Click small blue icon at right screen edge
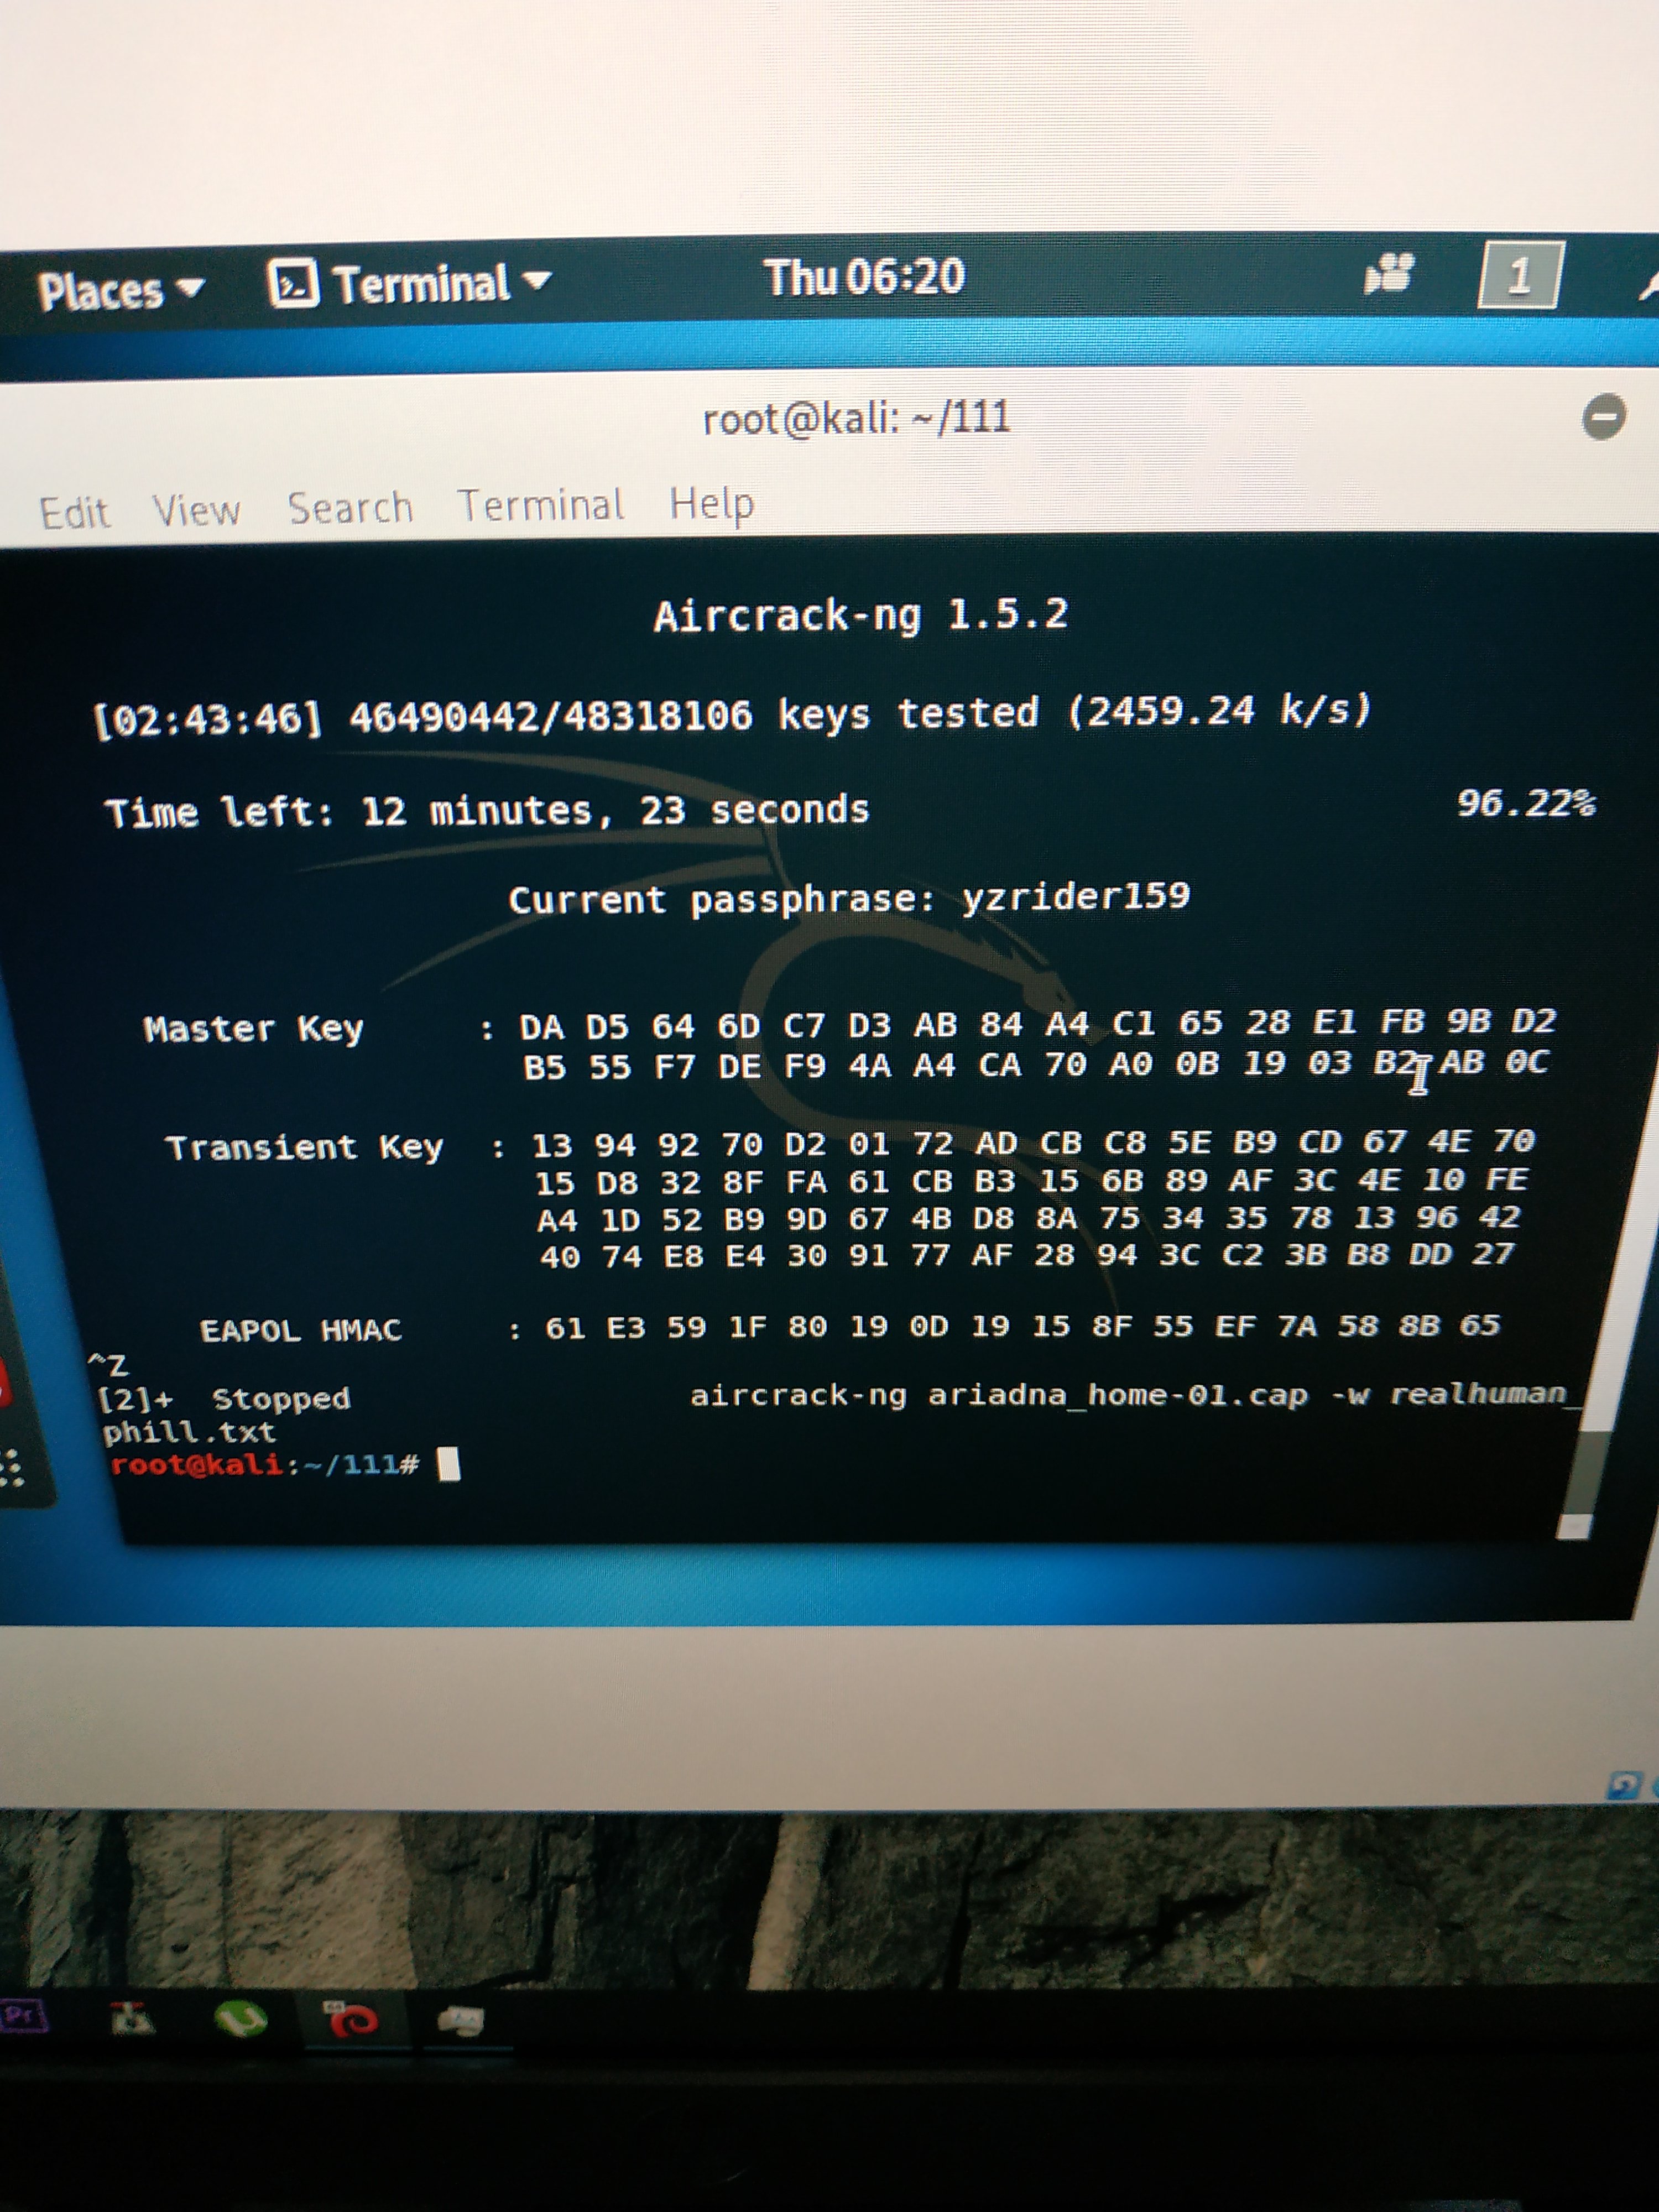 (x=1624, y=1786)
